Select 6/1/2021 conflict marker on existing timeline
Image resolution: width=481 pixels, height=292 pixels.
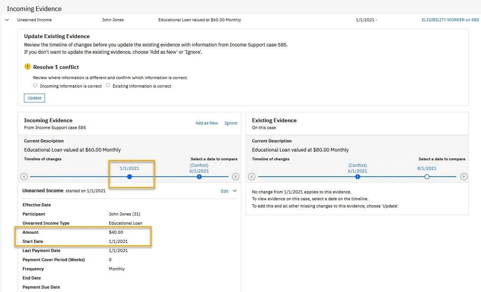point(358,177)
